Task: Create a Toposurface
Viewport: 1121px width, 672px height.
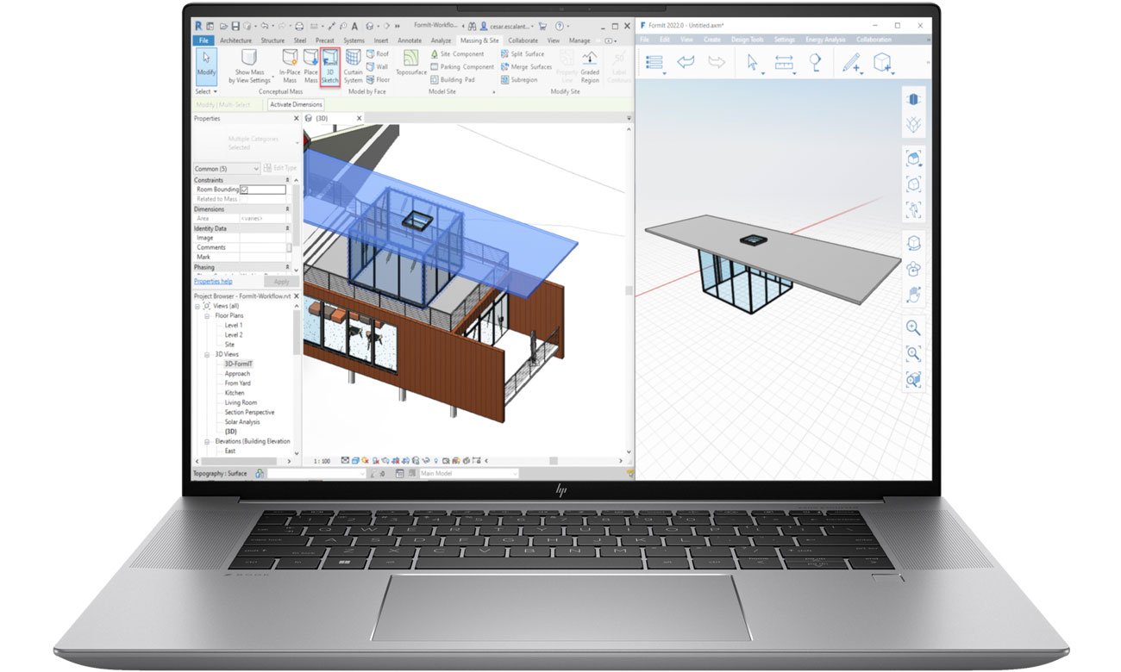Action: [412, 62]
